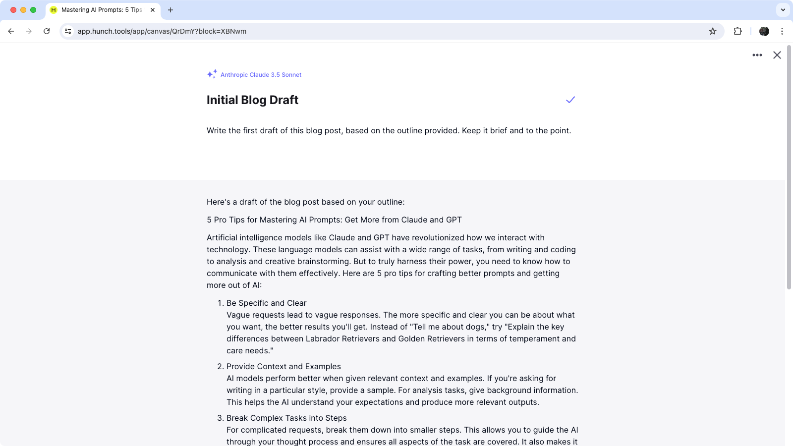Viewport: 793px width, 446px height.
Task: Open the profile avatar menu
Action: click(x=763, y=31)
